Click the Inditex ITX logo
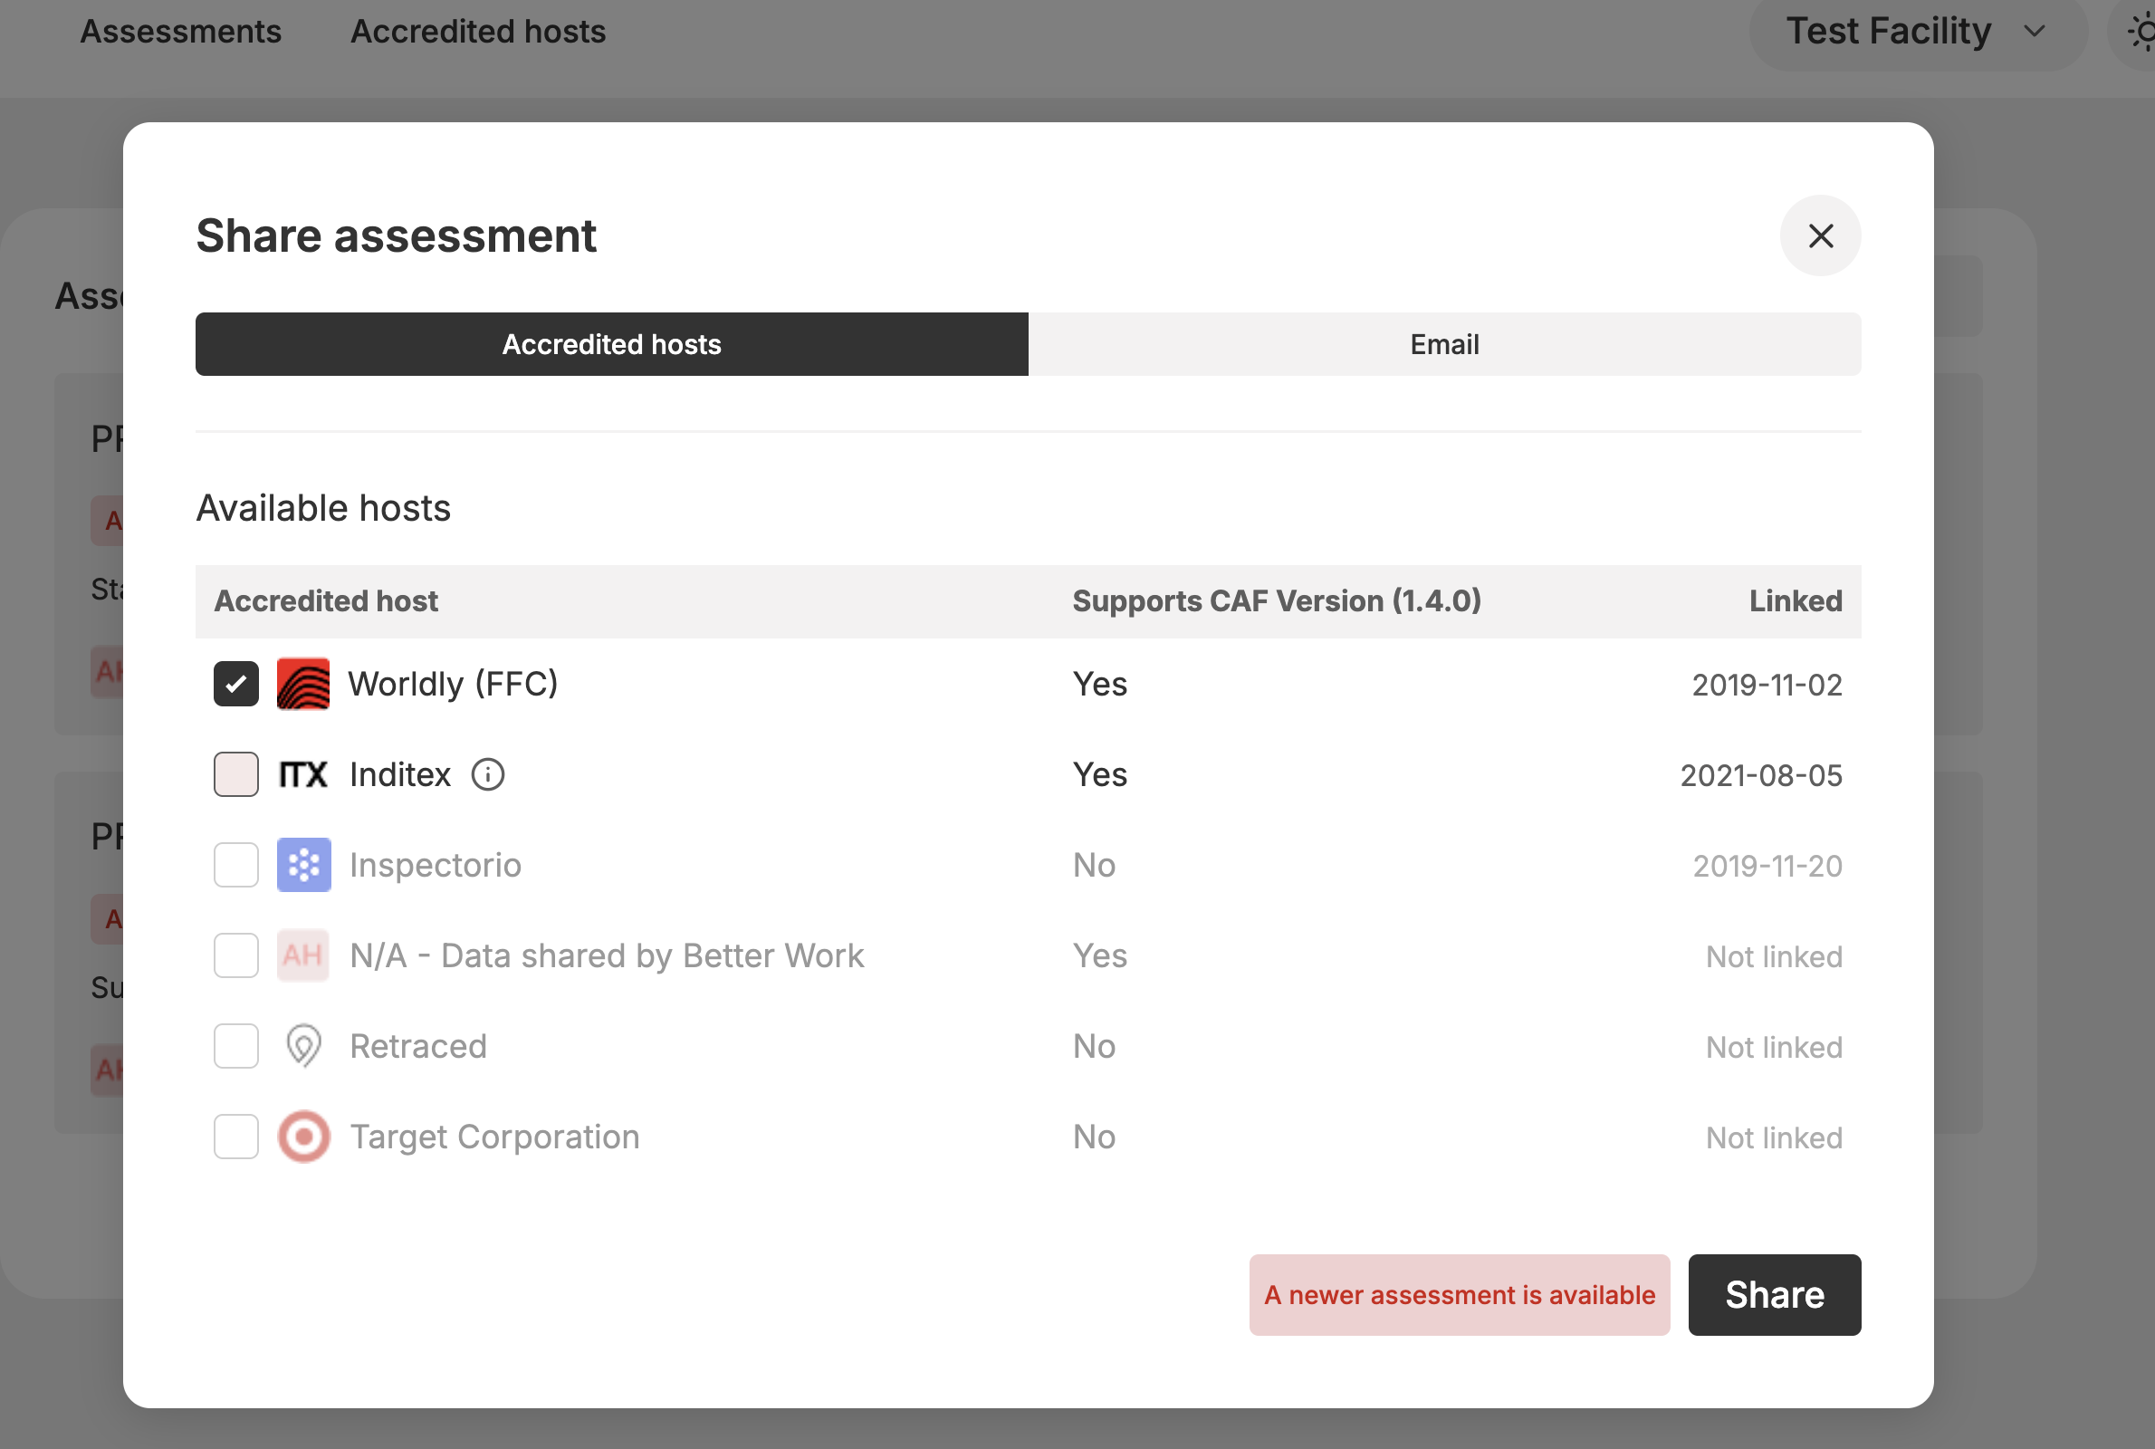 pos(303,774)
